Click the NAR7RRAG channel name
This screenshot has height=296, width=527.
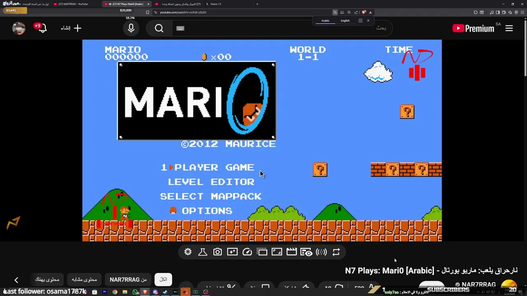pos(479,284)
